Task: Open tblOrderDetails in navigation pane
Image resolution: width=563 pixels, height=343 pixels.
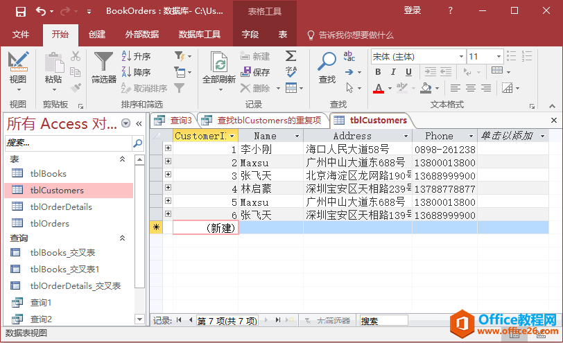Action: coord(61,207)
